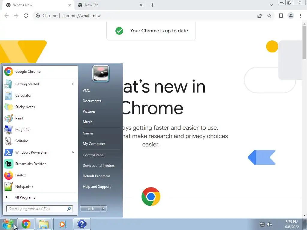Click the Lock button
Screen dimensions: 307x230
click(90, 209)
